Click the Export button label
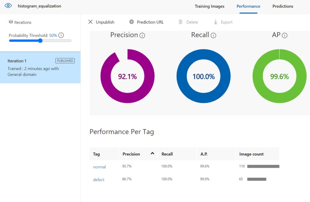Image resolution: width=310 pixels, height=202 pixels. (227, 22)
